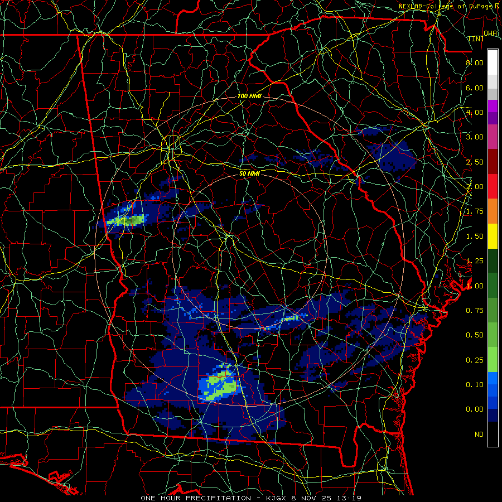Screen dimensions: 502x502
Task: Pick the bright magenta legend swatch above 4.00
Action: click(x=493, y=106)
